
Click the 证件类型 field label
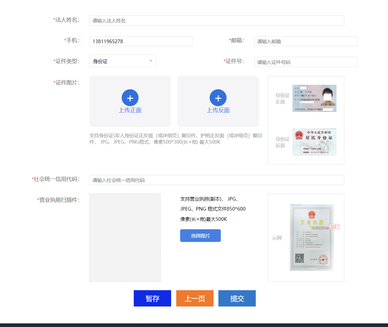tap(67, 61)
